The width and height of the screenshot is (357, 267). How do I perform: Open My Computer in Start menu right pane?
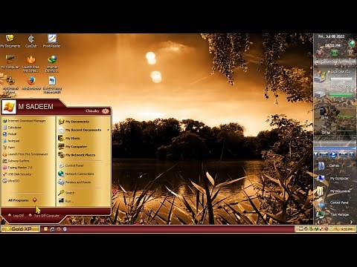tap(72, 147)
